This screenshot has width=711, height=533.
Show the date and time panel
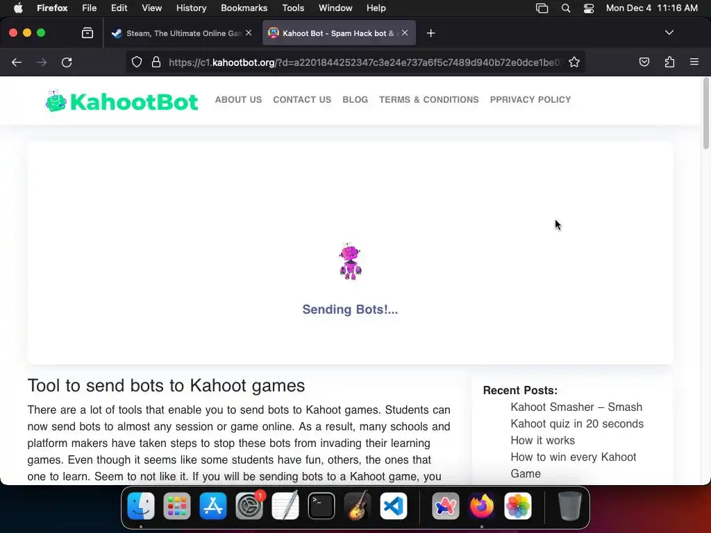pyautogui.click(x=651, y=8)
